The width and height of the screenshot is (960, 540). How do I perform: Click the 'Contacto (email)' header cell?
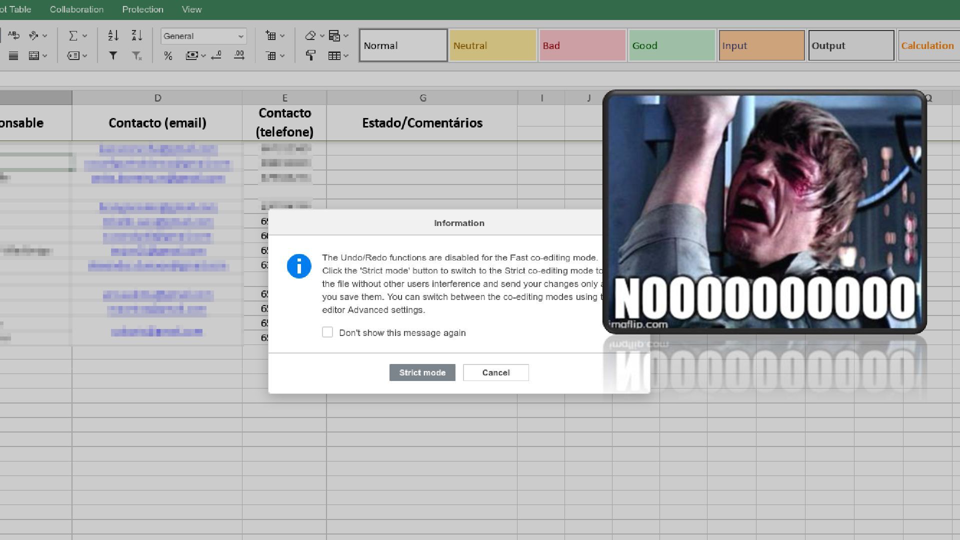pyautogui.click(x=157, y=123)
